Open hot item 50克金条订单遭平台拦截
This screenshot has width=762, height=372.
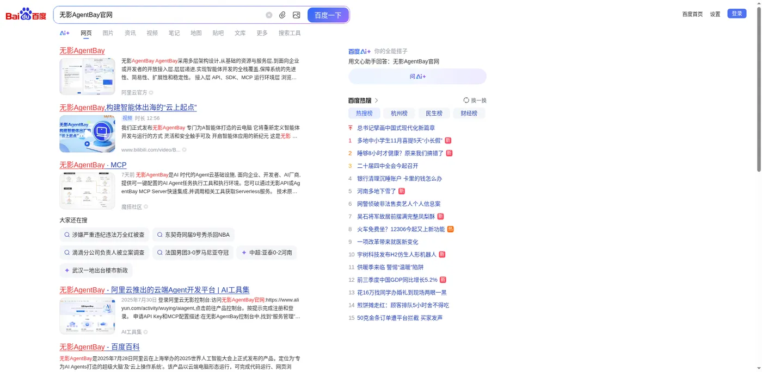pos(400,318)
